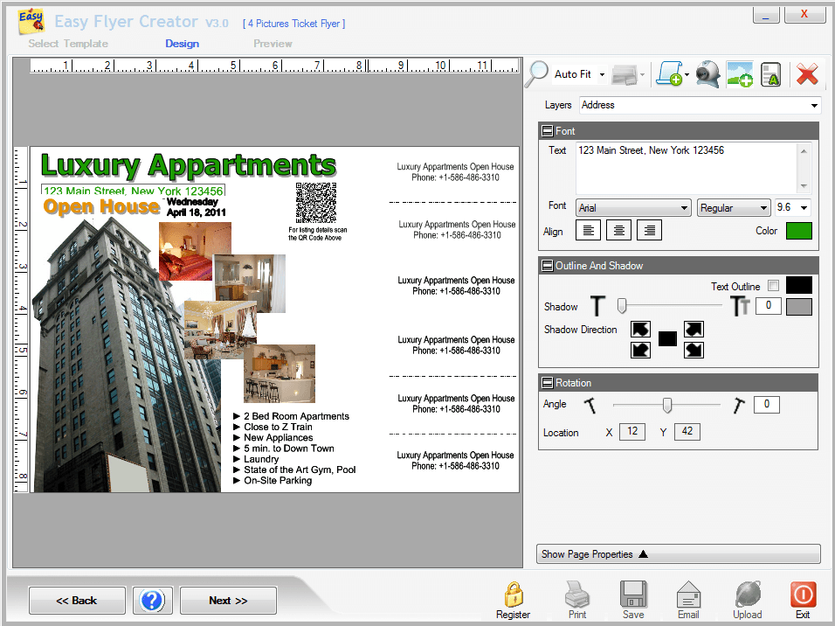Open the Regular font style dropdown
The width and height of the screenshot is (835, 626).
click(x=734, y=207)
